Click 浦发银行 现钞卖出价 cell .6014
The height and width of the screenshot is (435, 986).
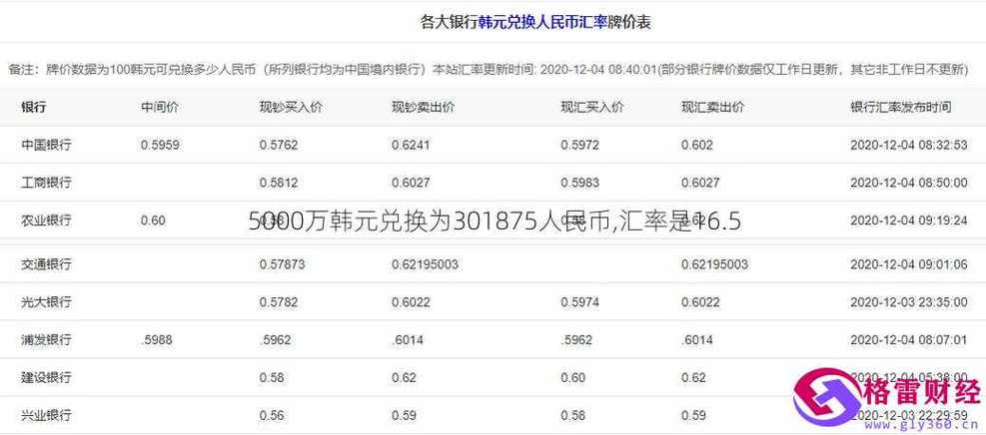point(407,339)
